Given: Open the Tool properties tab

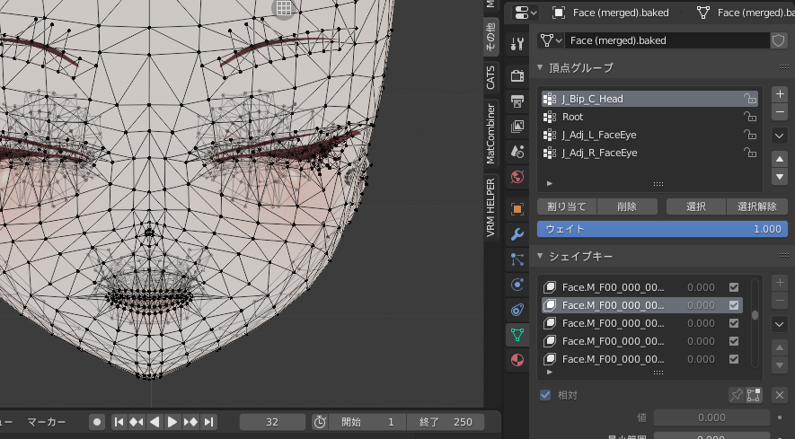Looking at the screenshot, I should (x=517, y=45).
